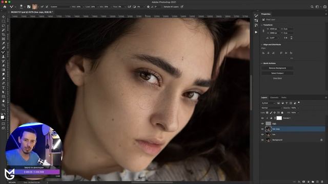Select the Pen tool
The height and width of the screenshot is (184, 328).
tap(4, 83)
